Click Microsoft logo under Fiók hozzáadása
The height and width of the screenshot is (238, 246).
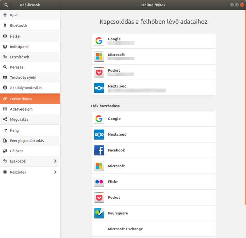[x=99, y=166]
